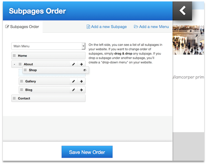This screenshot has width=207, height=165.
Task: Open the Main Menu dropdown
Action: coord(48,46)
